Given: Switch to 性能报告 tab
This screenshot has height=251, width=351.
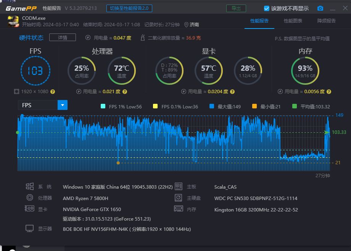Looking at the screenshot, I should (259, 21).
